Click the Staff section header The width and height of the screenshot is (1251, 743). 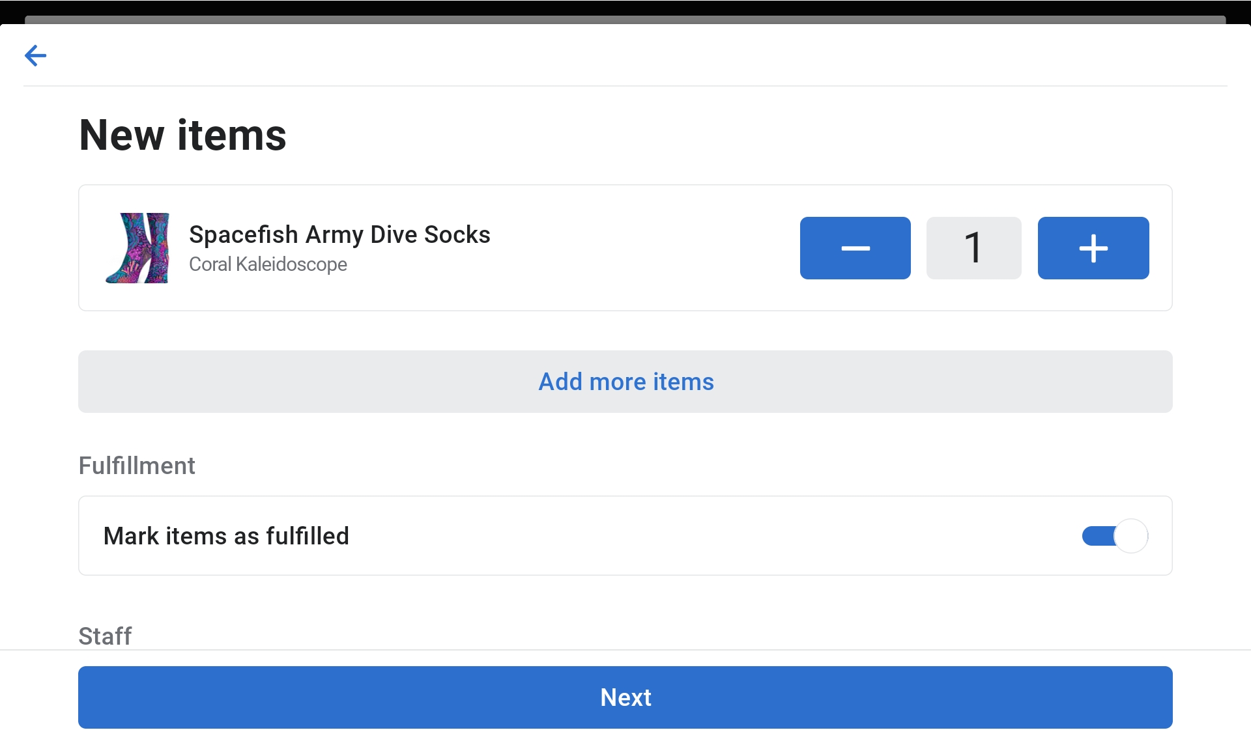(105, 636)
